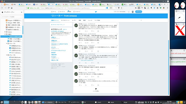The width and height of the screenshot is (186, 104).
Task: Adjust the 90% zoom level indicator
Action: pos(111,8)
